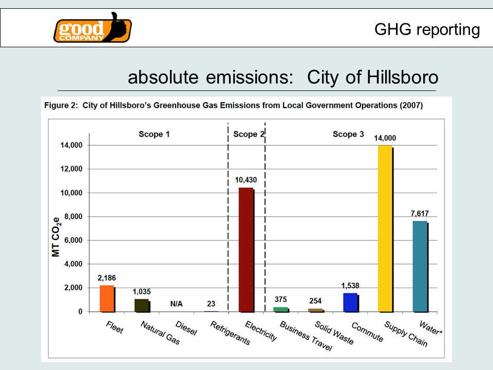Click the 'Scope 2' section label
Viewport: 493px width, 370px height.
coord(249,134)
